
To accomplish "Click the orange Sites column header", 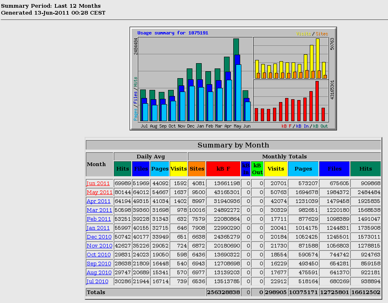I will [x=197, y=169].
